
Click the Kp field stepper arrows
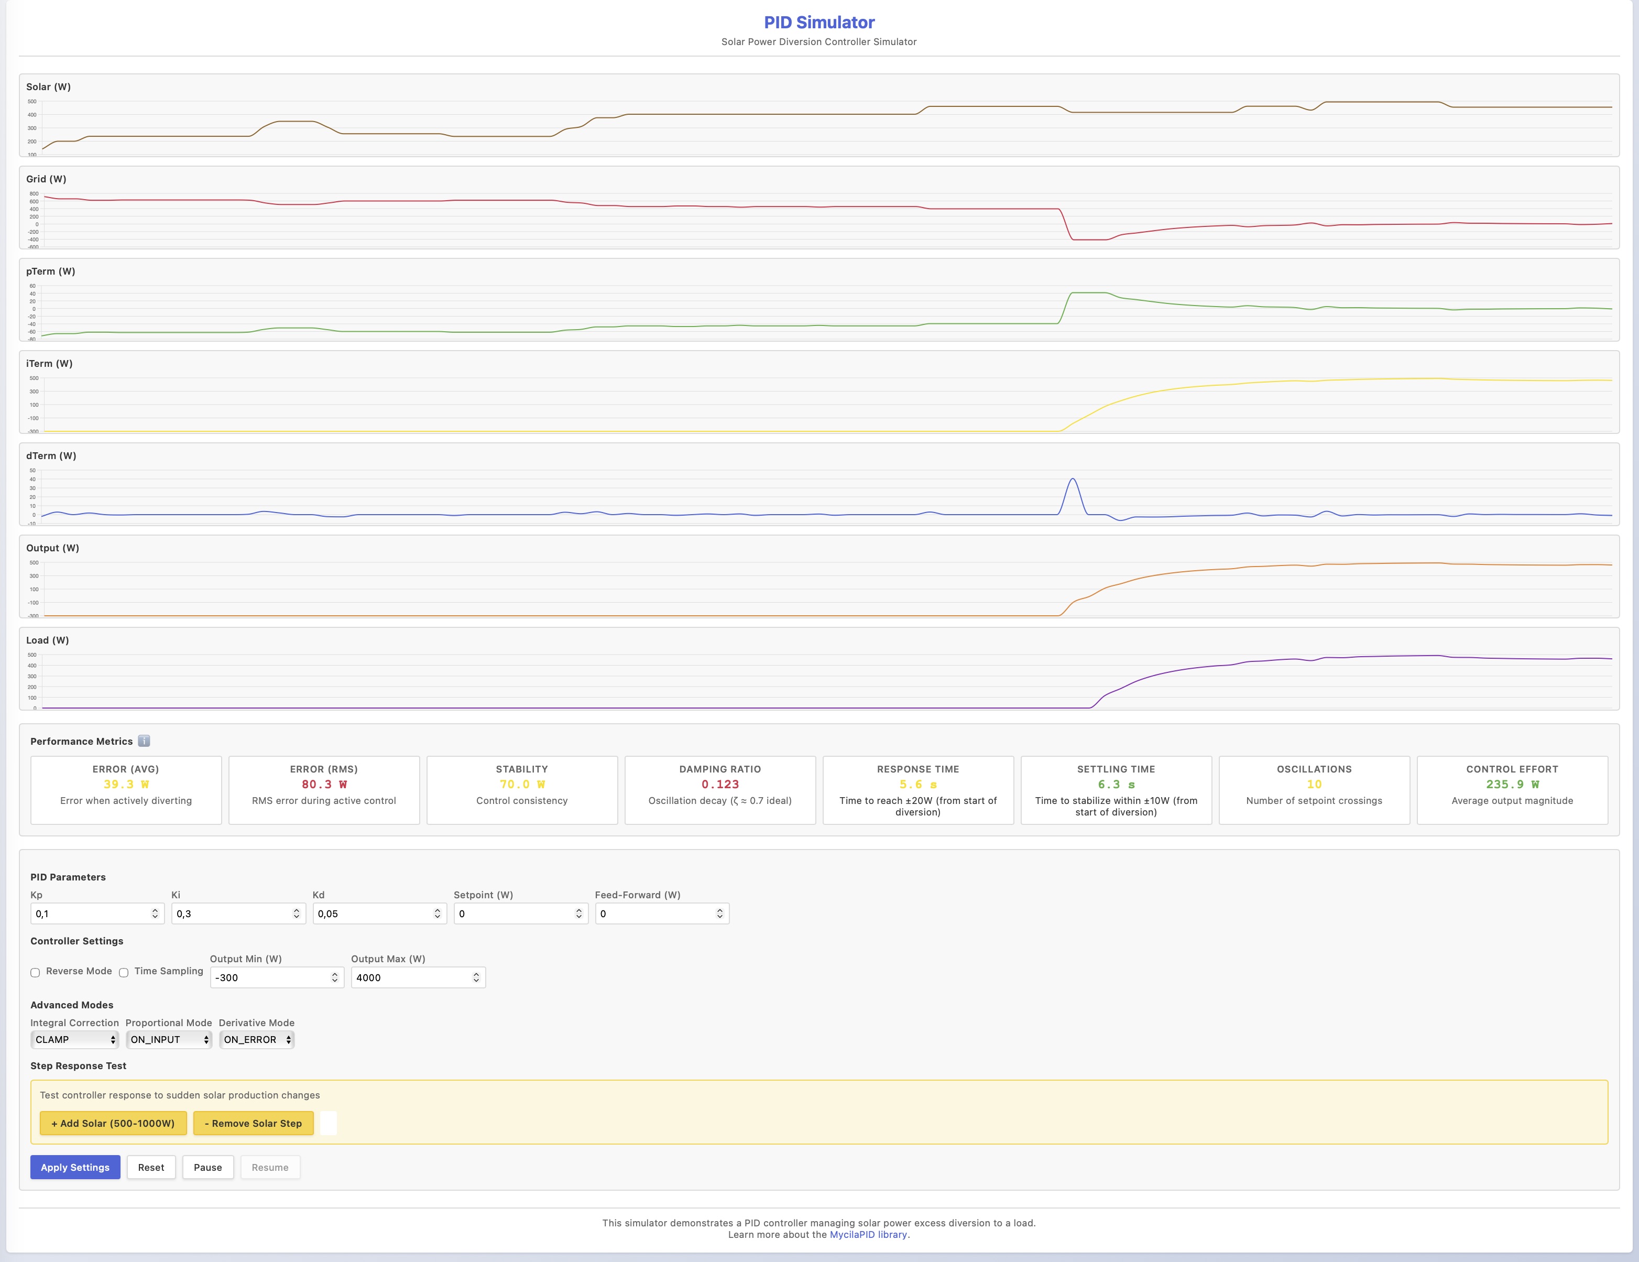pos(155,913)
